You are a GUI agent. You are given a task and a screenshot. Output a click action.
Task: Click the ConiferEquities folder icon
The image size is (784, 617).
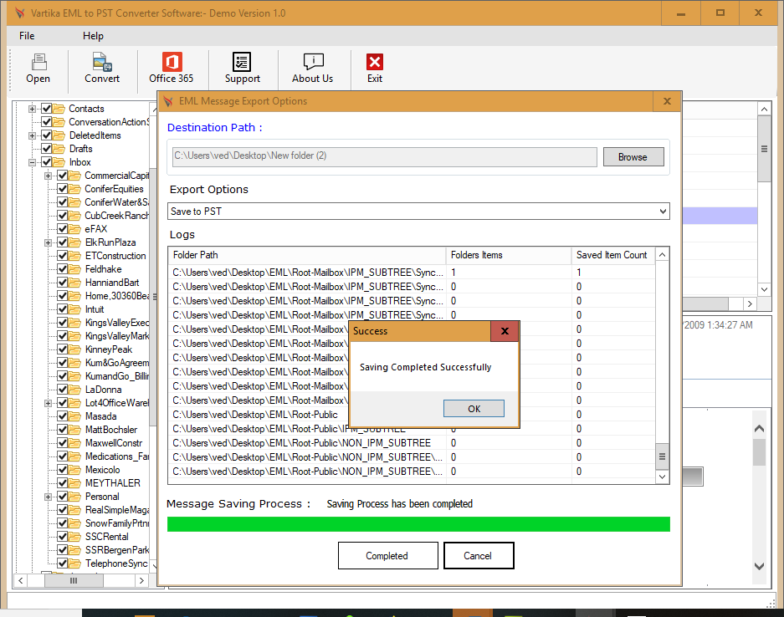coord(75,189)
